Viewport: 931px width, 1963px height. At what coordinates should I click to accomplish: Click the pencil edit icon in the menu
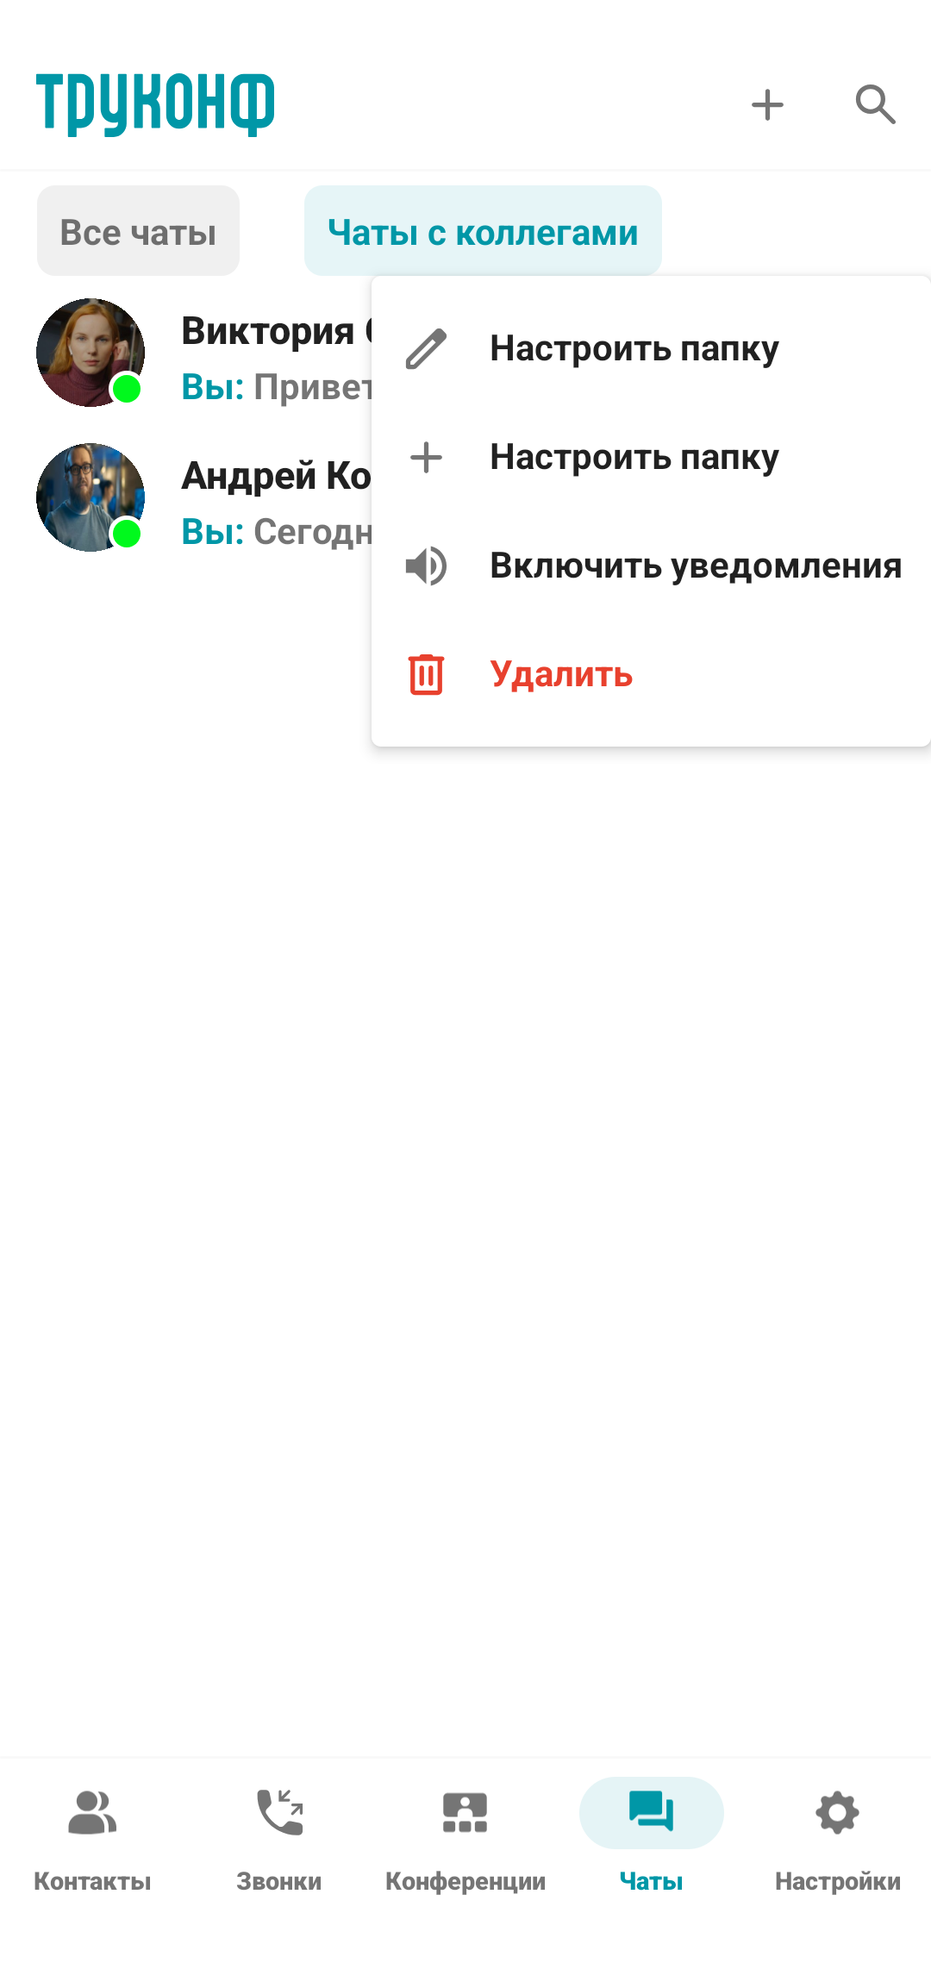tap(426, 348)
